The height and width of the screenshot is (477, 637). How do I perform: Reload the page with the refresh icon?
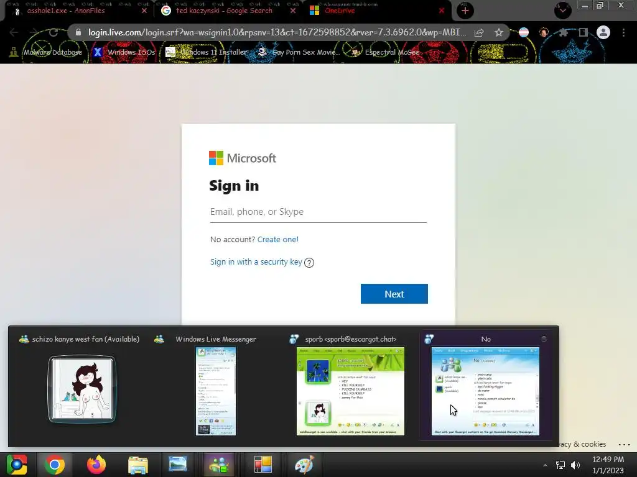click(x=53, y=32)
